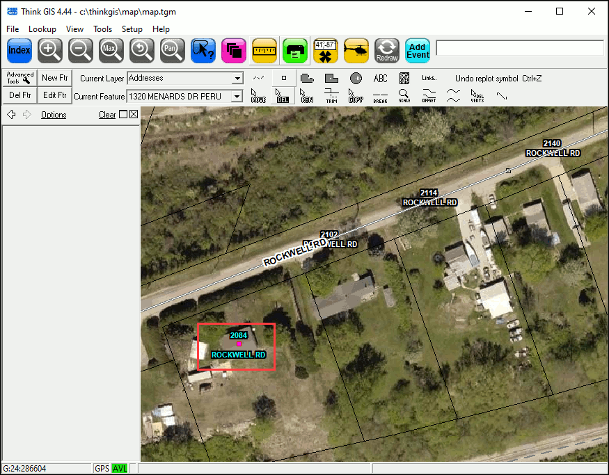Select the Pan tool
609x475 pixels.
click(x=171, y=50)
